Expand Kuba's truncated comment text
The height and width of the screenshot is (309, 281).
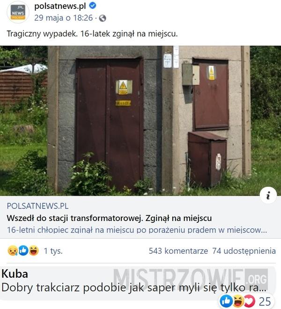point(134,287)
